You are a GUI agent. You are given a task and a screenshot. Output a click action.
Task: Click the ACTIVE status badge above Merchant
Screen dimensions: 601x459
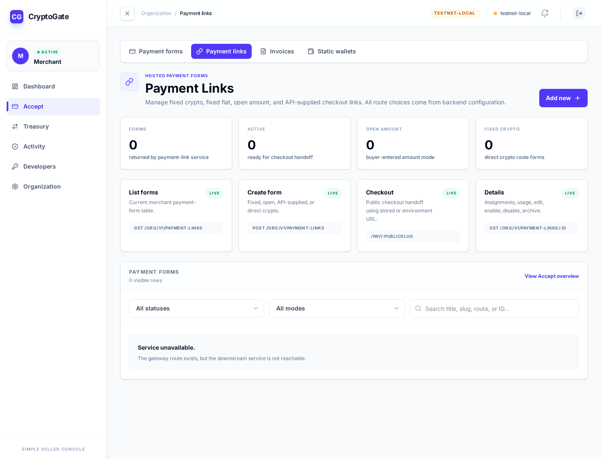pos(48,52)
